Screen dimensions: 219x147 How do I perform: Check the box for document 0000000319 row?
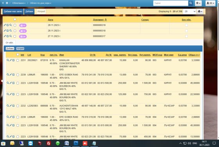pyautogui.click(x=15, y=25)
